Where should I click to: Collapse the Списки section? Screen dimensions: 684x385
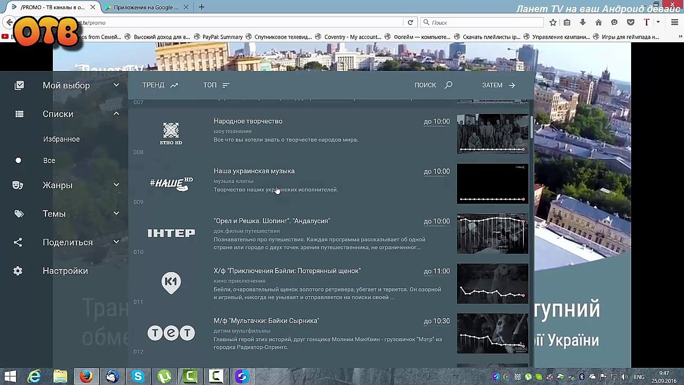(x=116, y=113)
